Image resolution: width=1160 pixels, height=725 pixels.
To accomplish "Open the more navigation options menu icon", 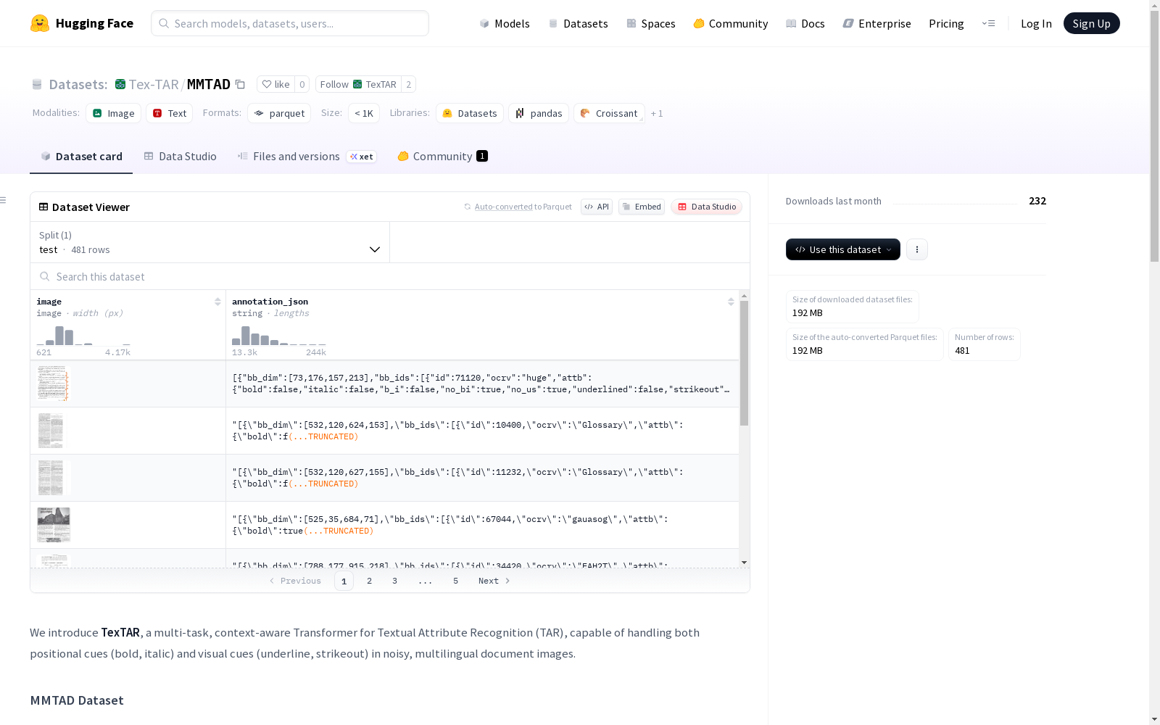I will tap(988, 23).
